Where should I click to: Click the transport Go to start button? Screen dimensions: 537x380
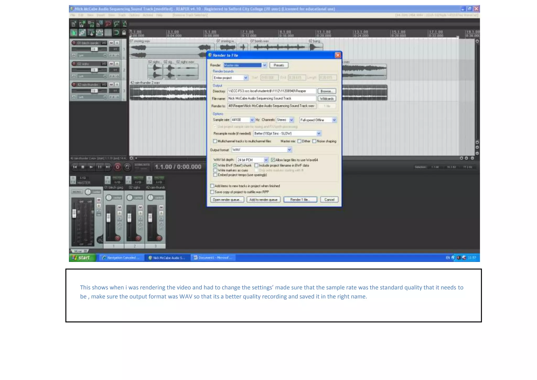[75, 167]
